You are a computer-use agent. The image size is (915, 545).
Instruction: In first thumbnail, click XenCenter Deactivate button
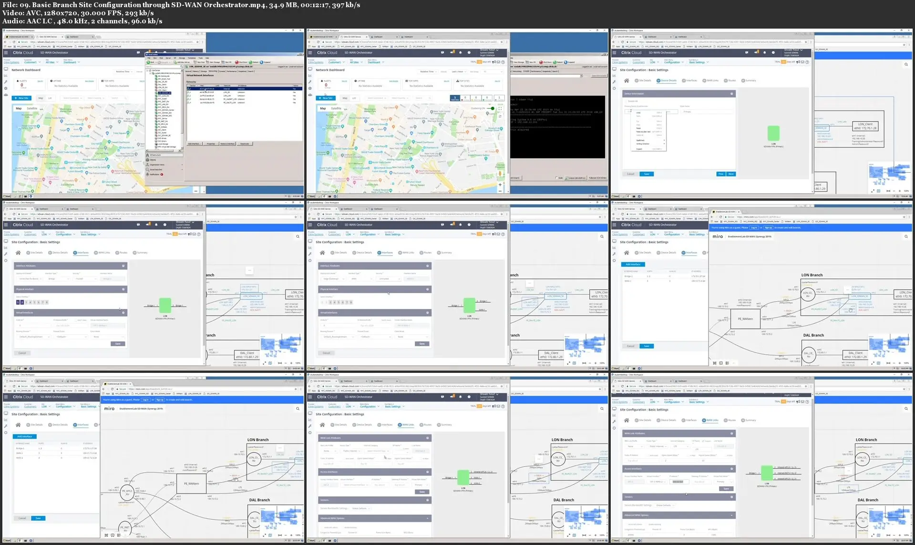click(x=245, y=144)
